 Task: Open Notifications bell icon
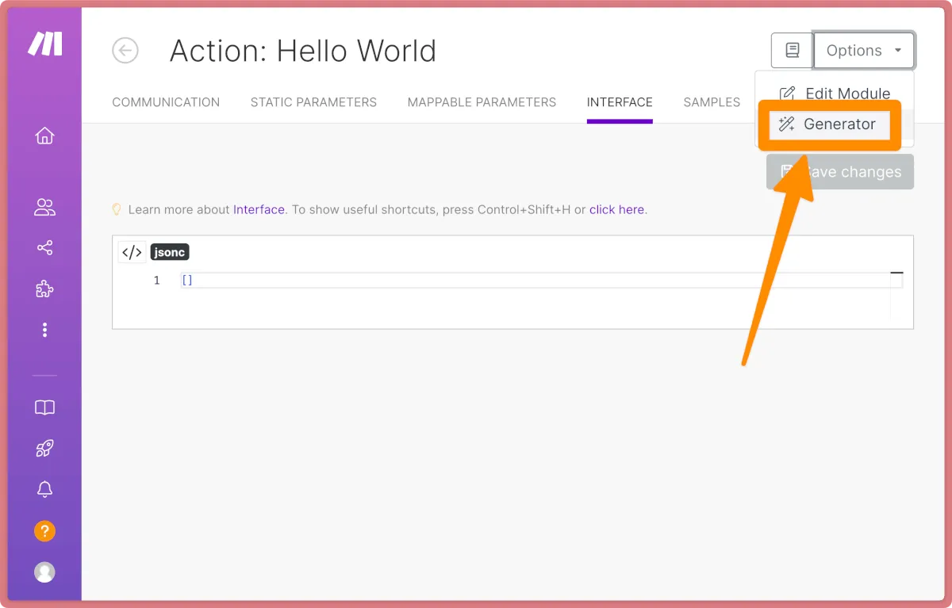pyautogui.click(x=45, y=490)
